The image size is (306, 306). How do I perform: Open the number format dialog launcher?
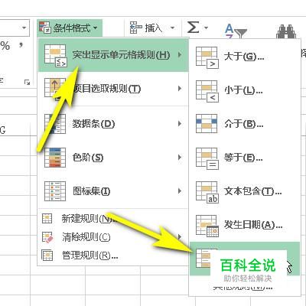click(27, 82)
